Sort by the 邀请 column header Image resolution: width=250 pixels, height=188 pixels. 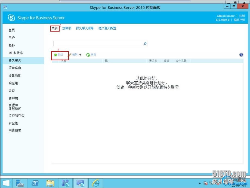166,61
